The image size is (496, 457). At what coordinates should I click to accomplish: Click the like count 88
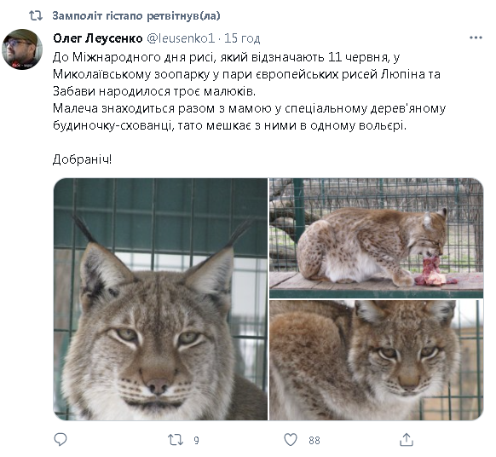pos(314,440)
